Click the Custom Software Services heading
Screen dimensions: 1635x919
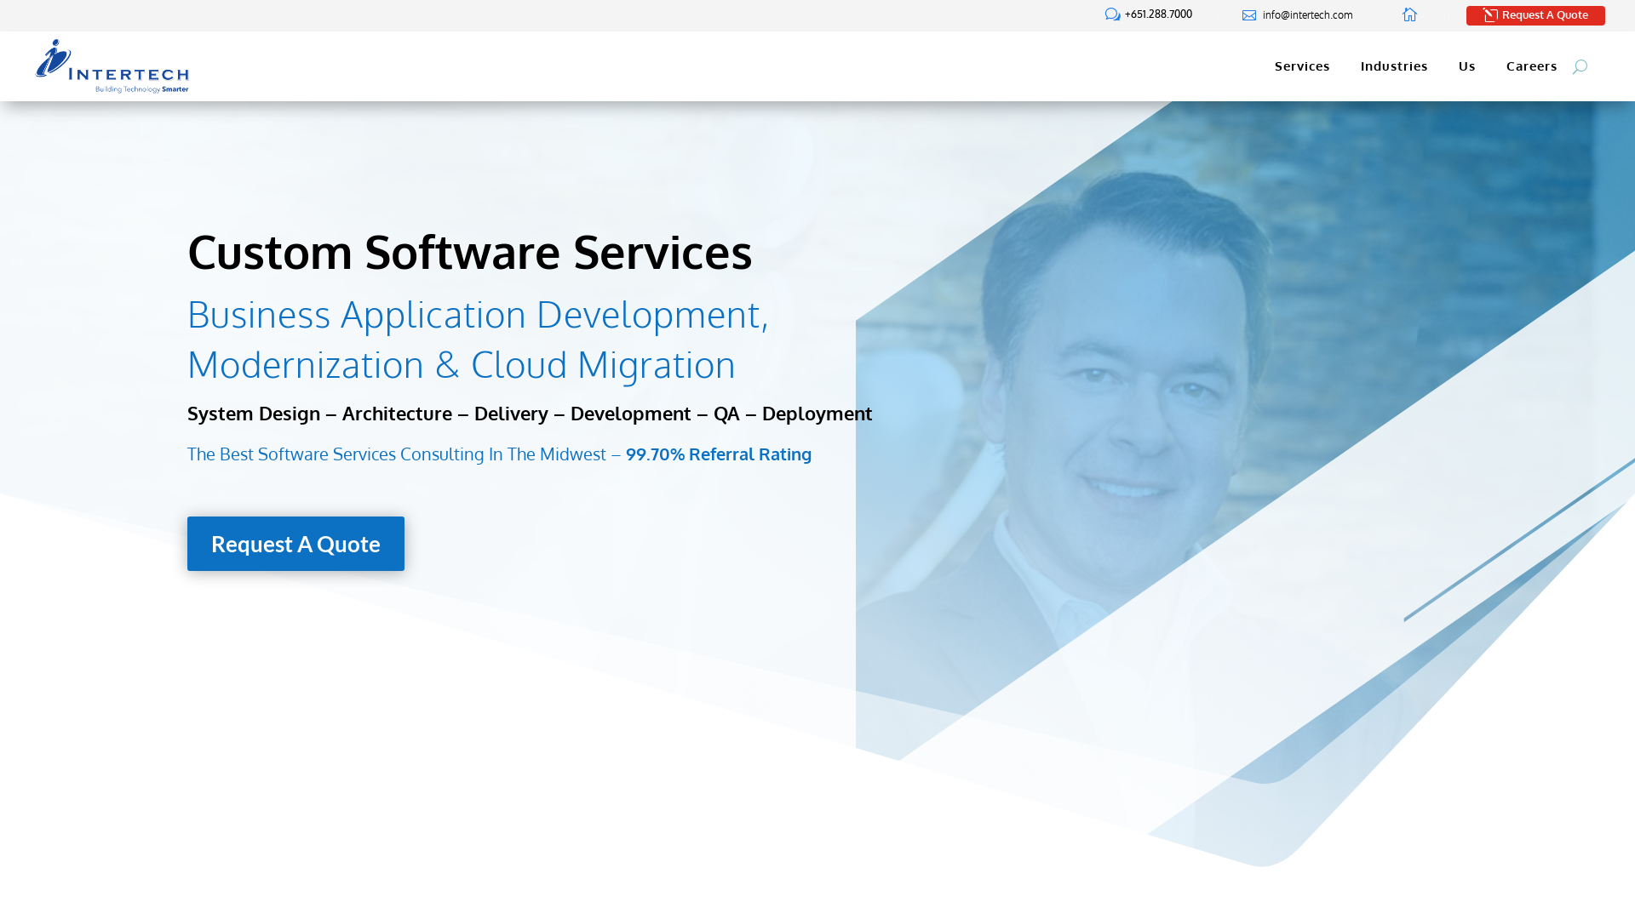pos(470,252)
